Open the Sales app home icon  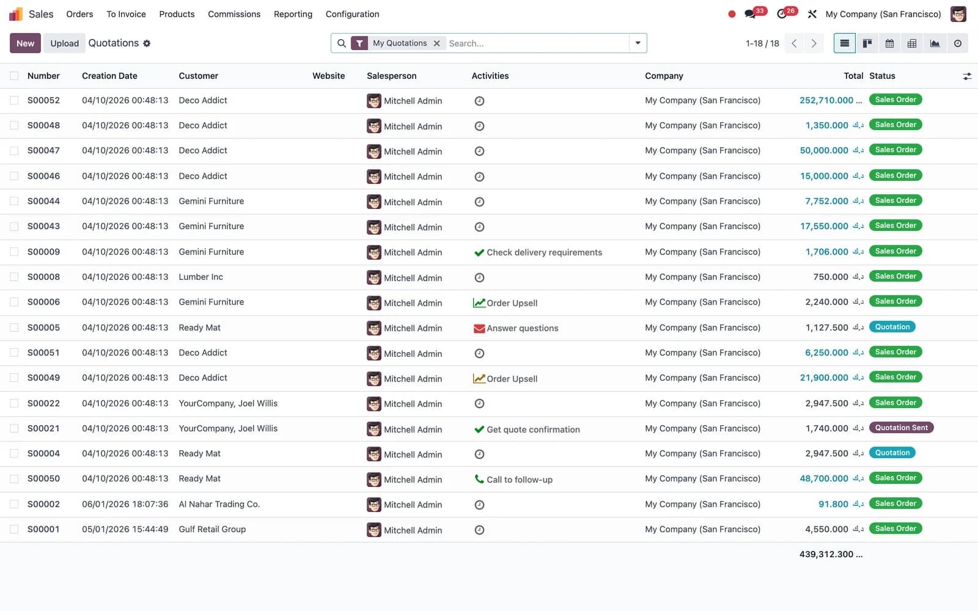point(16,14)
